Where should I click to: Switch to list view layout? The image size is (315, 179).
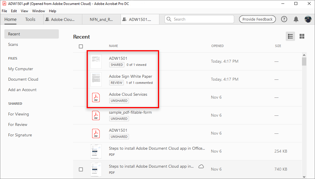point(290,36)
